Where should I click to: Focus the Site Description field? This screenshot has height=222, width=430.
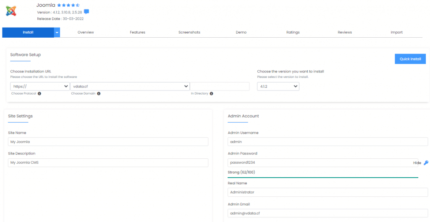coord(108,163)
